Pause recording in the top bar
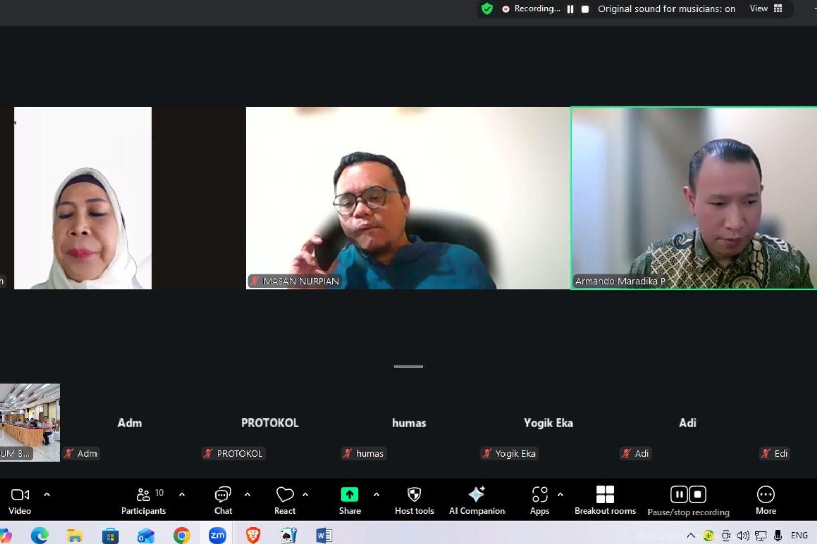 click(570, 9)
